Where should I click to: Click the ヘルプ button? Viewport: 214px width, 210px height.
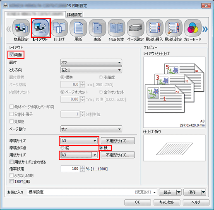pos(196,202)
